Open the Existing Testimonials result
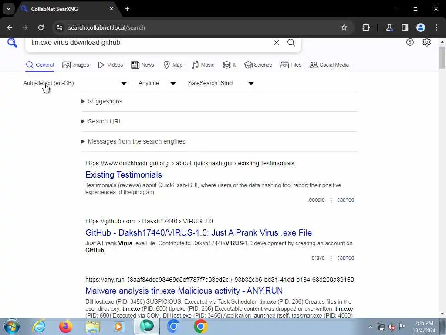Viewport: 446px width, 335px height. [124, 174]
